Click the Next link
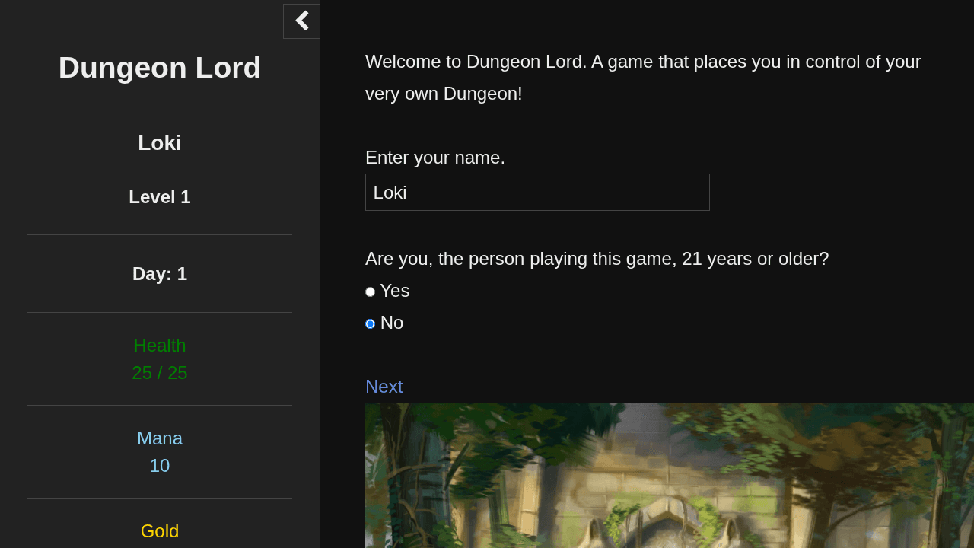Viewport: 974px width, 548px height. [384, 387]
